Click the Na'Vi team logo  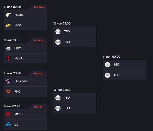[x=9, y=25]
